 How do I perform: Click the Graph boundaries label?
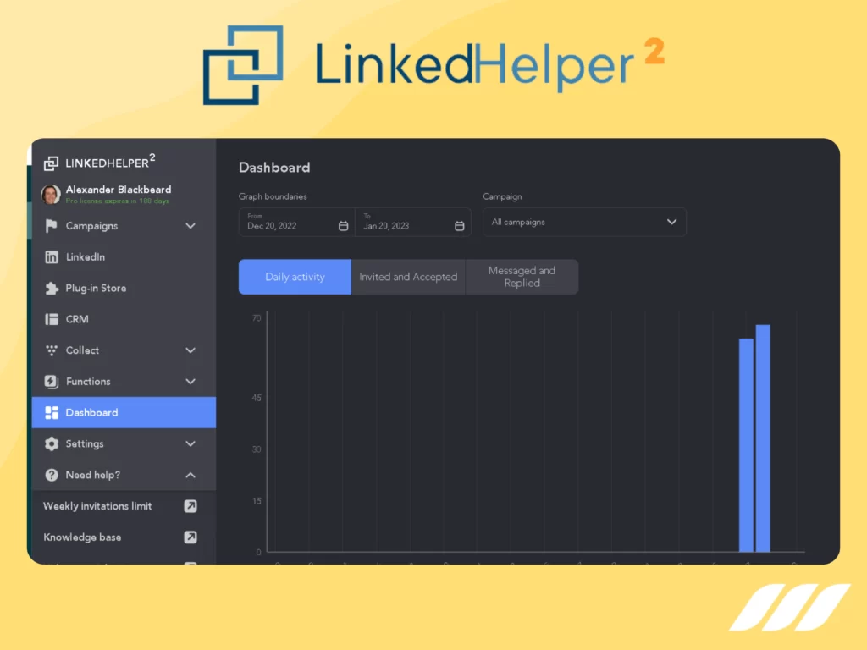point(273,196)
